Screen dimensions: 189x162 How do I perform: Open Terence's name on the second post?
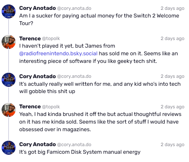[x=30, y=38]
